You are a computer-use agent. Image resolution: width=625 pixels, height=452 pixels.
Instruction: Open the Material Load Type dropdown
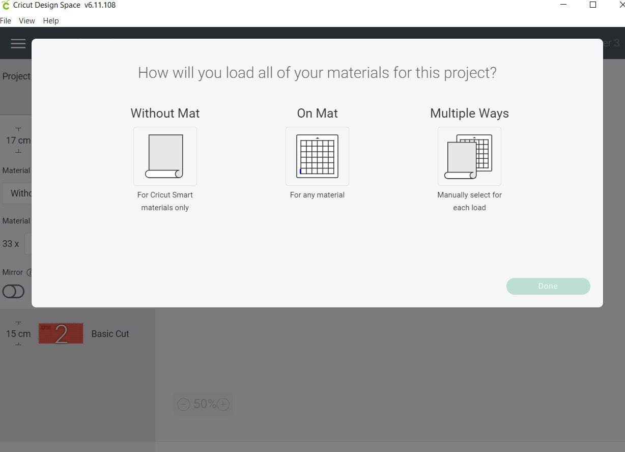pyautogui.click(x=17, y=193)
